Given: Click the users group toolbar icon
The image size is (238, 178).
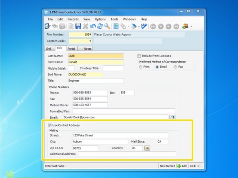Looking at the screenshot, I should click(185, 26).
